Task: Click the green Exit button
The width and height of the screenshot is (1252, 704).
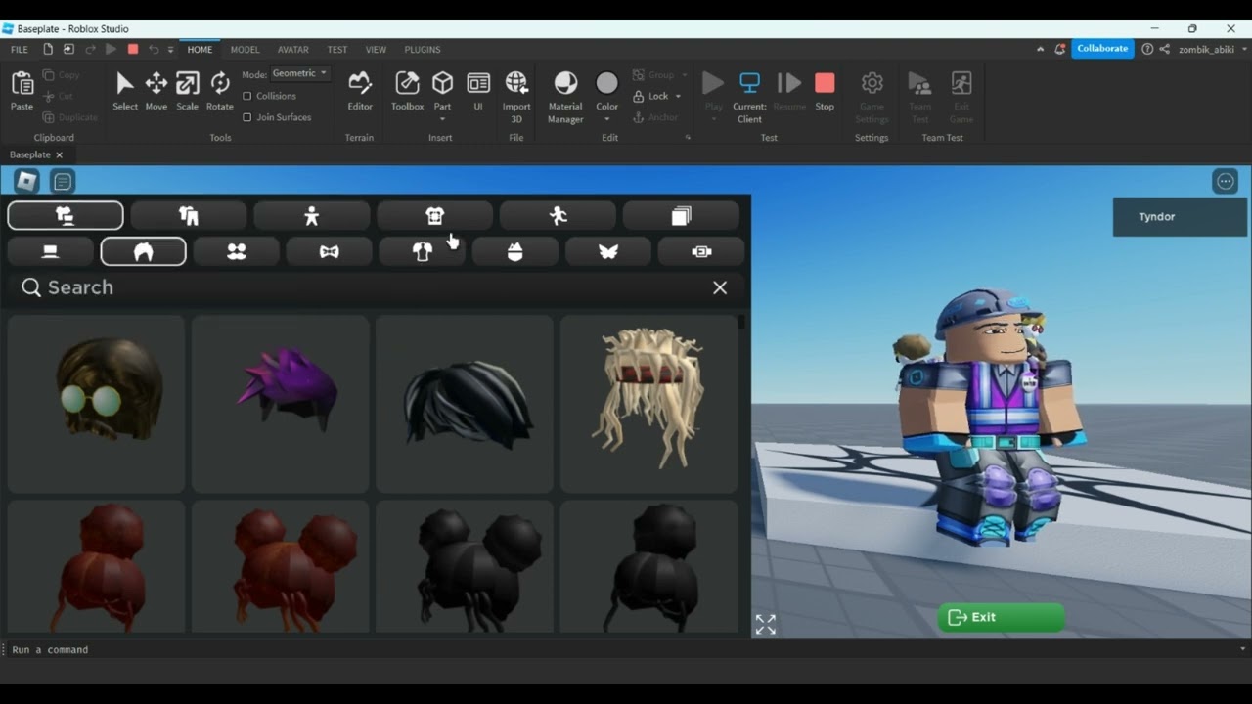Action: pos(1001,617)
